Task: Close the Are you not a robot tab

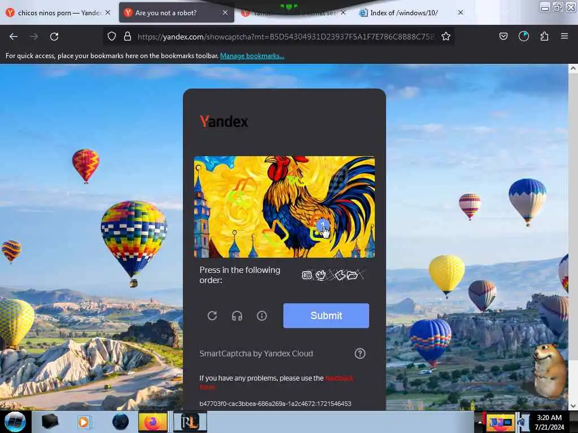Action: [225, 12]
